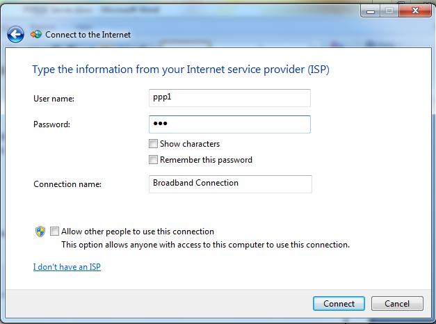The width and height of the screenshot is (436, 324).
Task: Select the Connection name text field
Action: tap(230, 184)
